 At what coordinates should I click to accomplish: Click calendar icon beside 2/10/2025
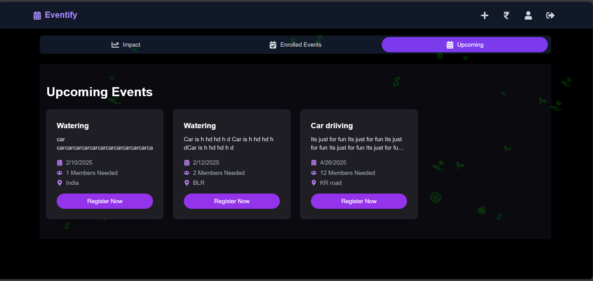60,162
